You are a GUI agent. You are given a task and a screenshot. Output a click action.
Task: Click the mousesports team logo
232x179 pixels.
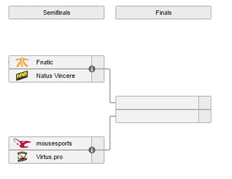(x=22, y=143)
